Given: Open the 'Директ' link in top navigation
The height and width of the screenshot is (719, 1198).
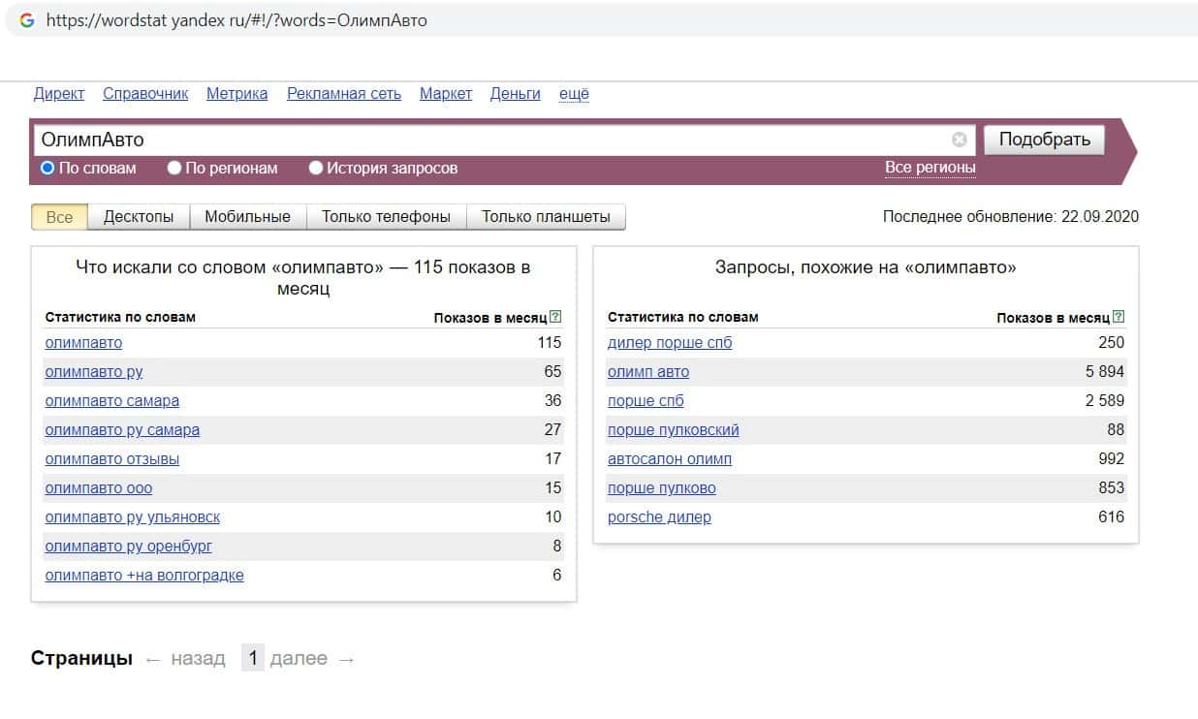Looking at the screenshot, I should coord(59,94).
